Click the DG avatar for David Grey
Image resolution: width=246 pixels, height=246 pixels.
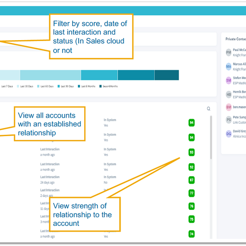tap(228, 134)
